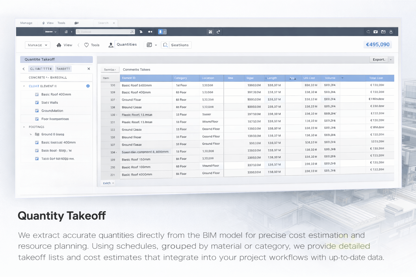Sort by the Total Cost column header

(376, 78)
